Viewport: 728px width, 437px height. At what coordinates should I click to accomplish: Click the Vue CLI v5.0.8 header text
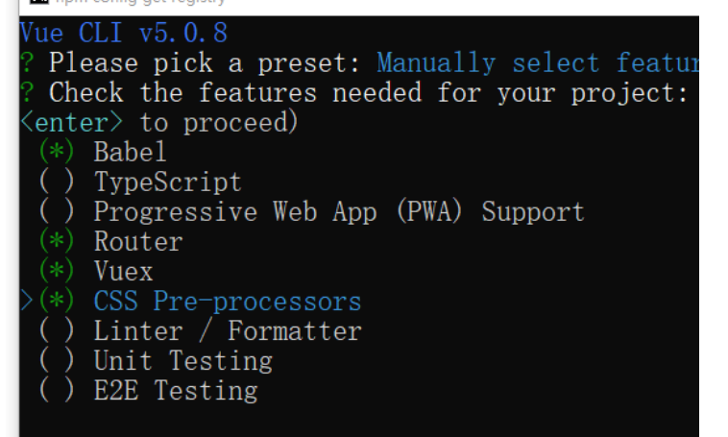point(124,33)
